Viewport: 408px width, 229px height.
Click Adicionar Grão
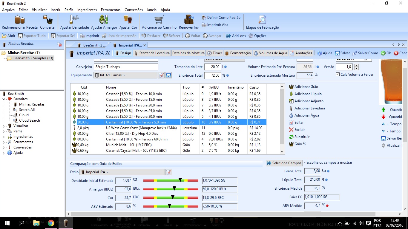[303, 87]
